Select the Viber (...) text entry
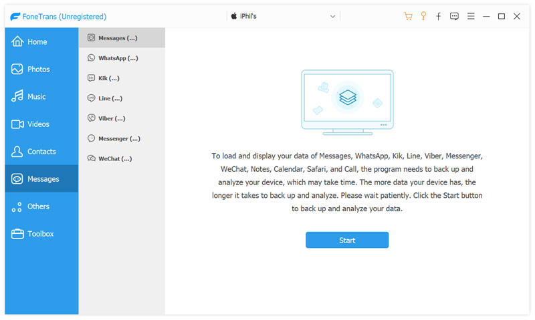Screen dimensions: 535x320 112,119
